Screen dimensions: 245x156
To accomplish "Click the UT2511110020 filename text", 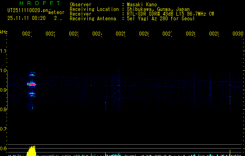I will click(28, 11).
